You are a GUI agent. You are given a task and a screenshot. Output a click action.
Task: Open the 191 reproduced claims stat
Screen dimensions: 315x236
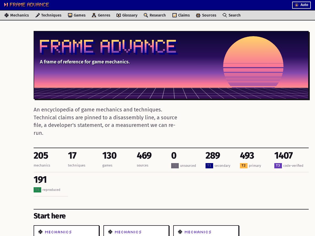[x=51, y=184]
